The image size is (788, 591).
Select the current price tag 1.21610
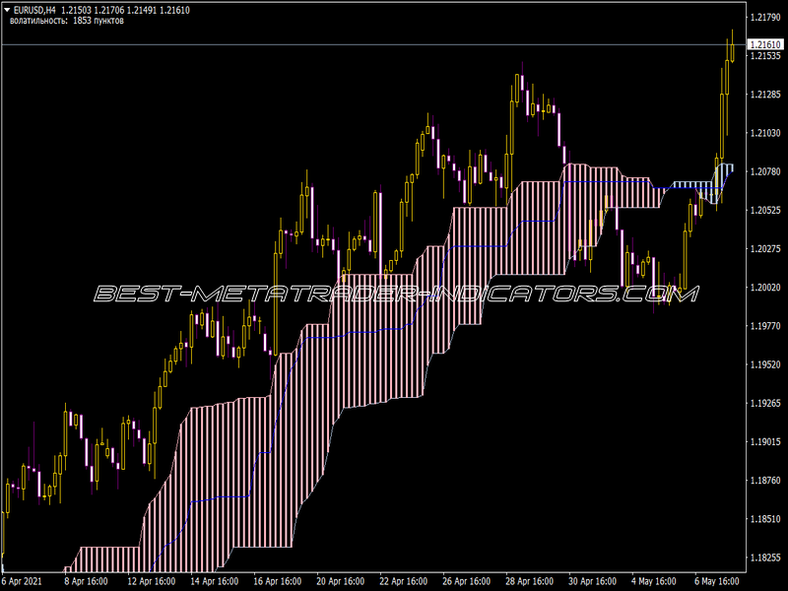click(x=765, y=44)
